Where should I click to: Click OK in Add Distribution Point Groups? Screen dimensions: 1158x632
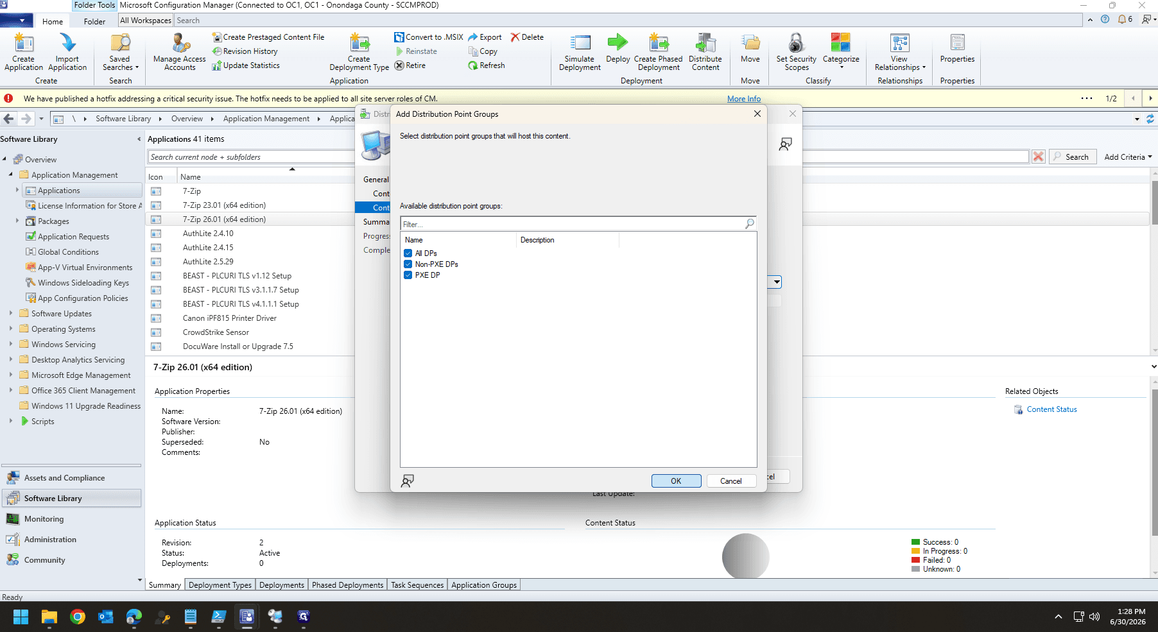pyautogui.click(x=676, y=481)
